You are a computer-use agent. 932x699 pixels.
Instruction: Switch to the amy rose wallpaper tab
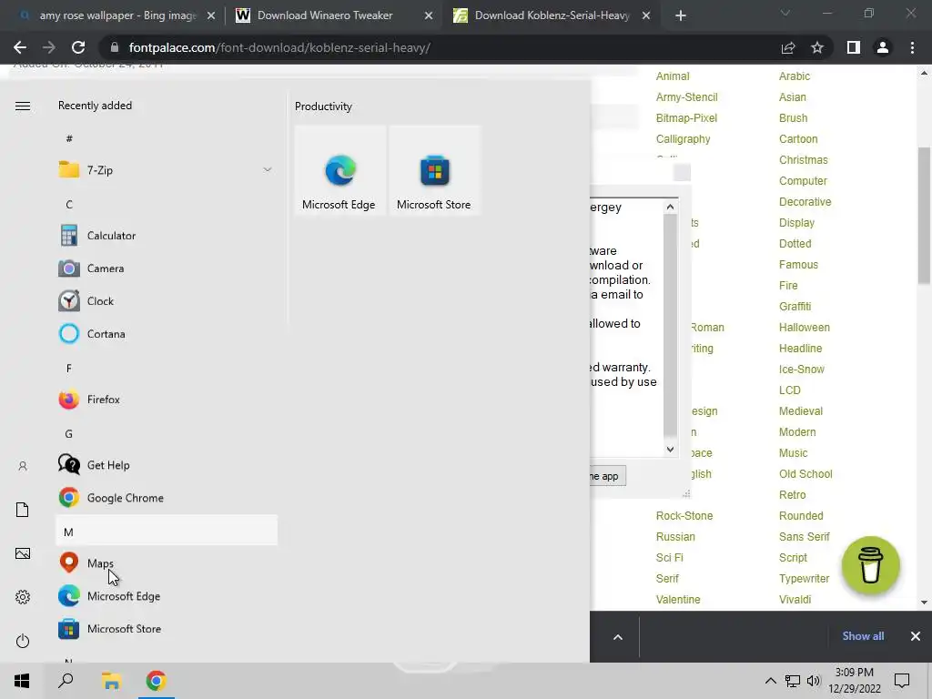pos(117,15)
